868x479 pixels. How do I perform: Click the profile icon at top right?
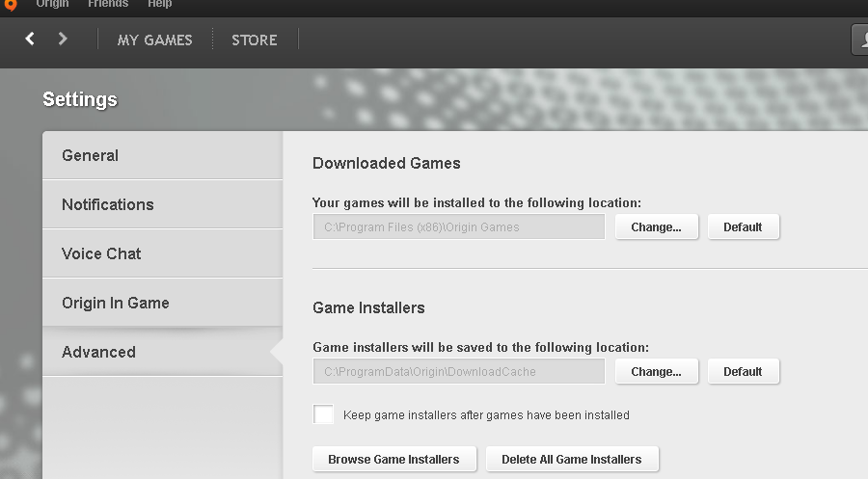click(859, 40)
